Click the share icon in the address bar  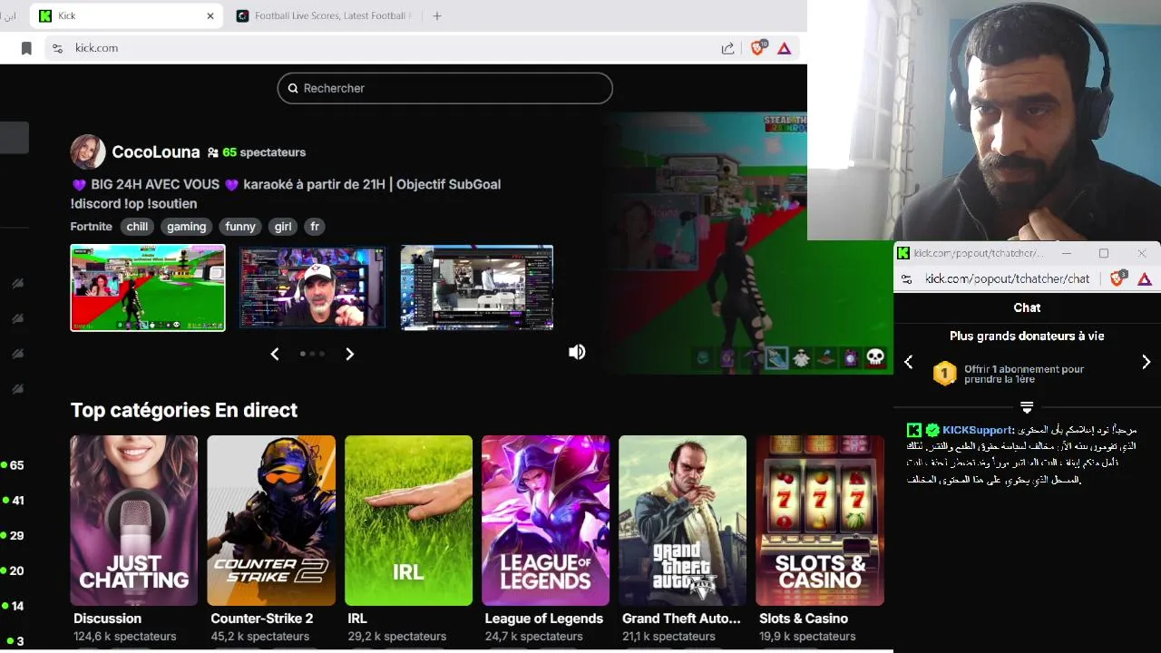pyautogui.click(x=727, y=48)
